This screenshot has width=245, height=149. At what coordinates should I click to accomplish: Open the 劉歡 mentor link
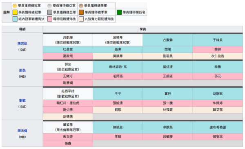tap(22, 101)
